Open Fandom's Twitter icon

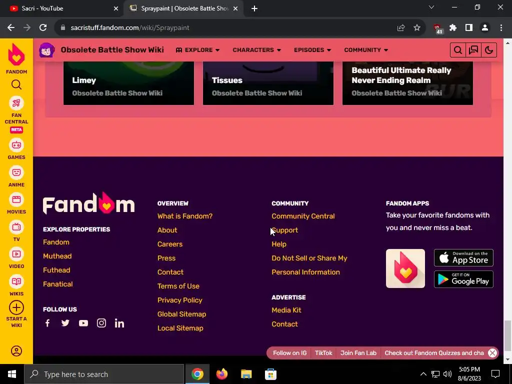click(x=65, y=323)
